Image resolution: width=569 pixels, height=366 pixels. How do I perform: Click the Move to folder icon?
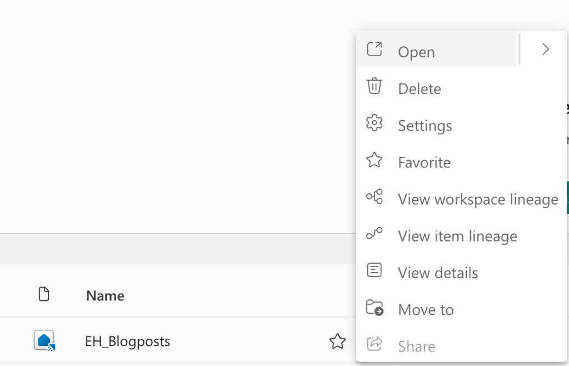(375, 308)
